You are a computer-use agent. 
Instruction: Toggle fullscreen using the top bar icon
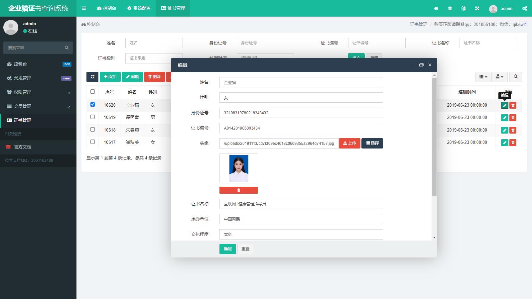[x=477, y=8]
